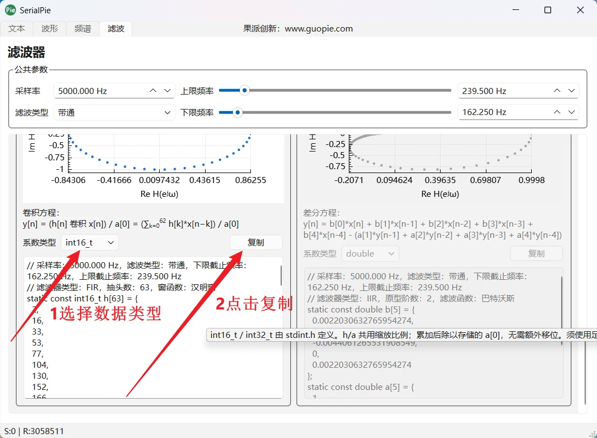Click the 卷积方程 formula text
The image size is (597, 438).
(130, 223)
